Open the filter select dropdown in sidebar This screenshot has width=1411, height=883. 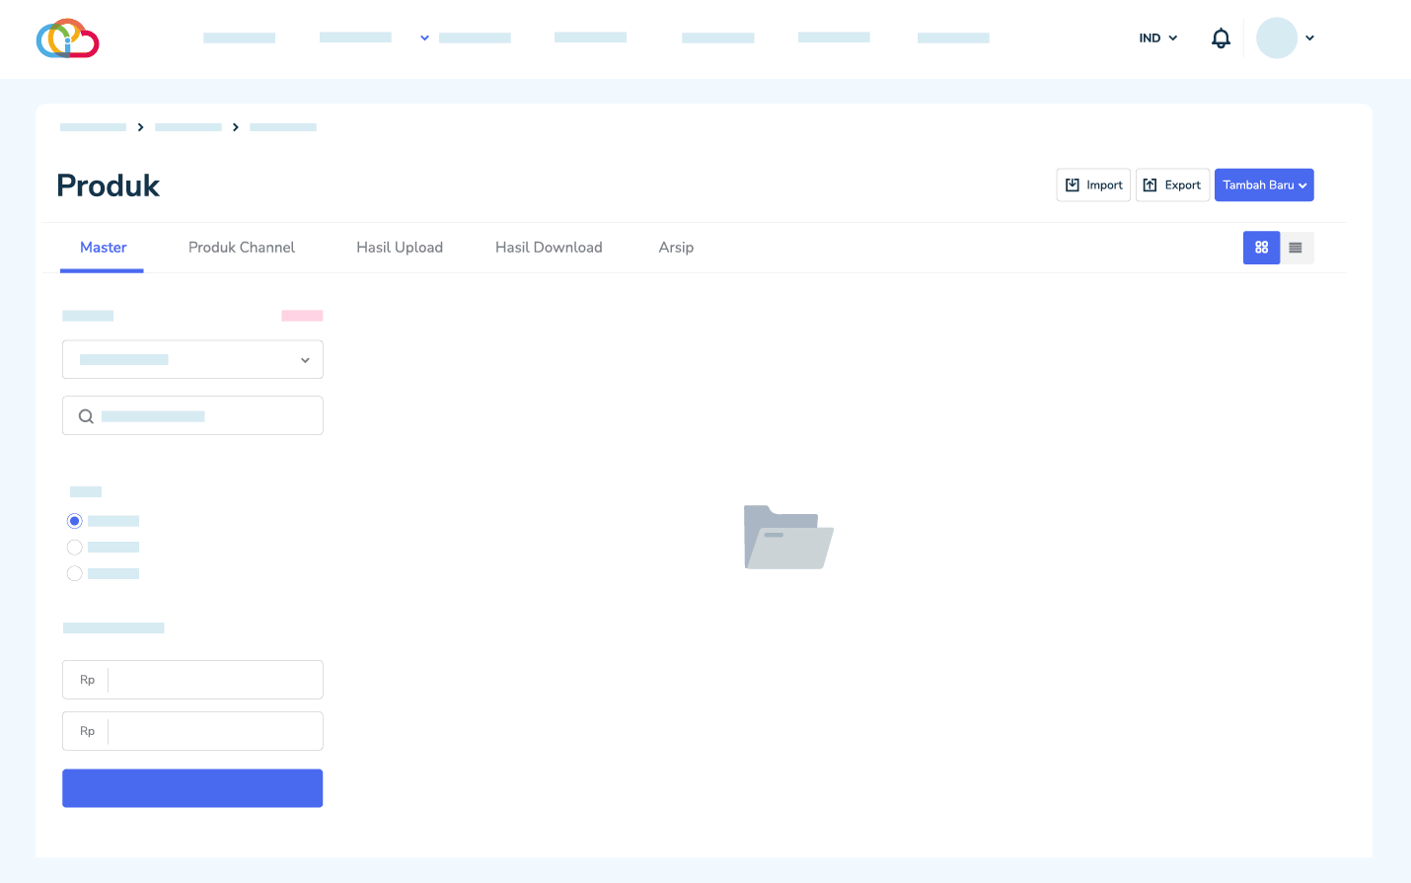click(x=192, y=360)
